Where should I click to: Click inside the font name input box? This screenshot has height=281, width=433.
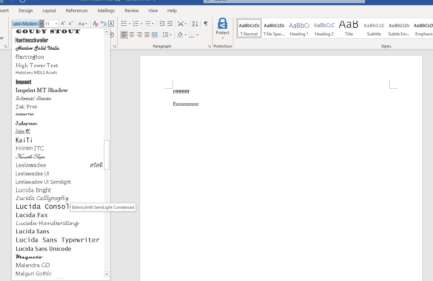pos(26,24)
